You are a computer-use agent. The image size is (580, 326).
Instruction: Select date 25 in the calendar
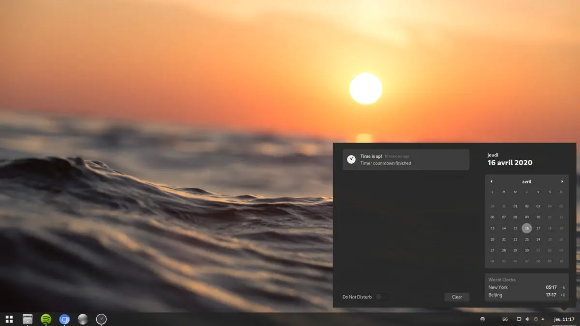550,239
